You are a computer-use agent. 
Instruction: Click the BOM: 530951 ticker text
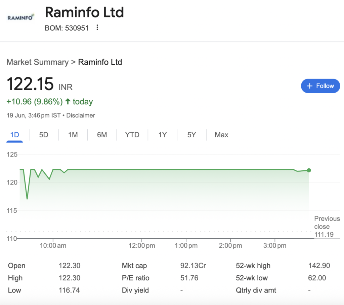[x=67, y=28]
